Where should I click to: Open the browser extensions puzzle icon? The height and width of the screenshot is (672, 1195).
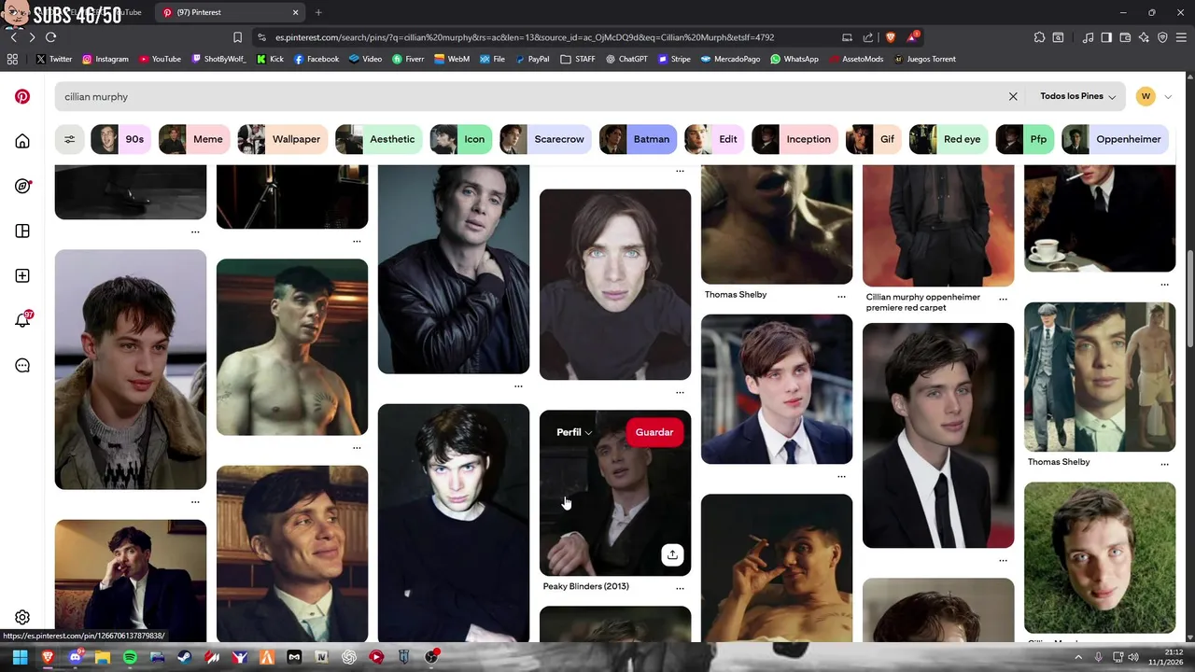pos(1039,37)
